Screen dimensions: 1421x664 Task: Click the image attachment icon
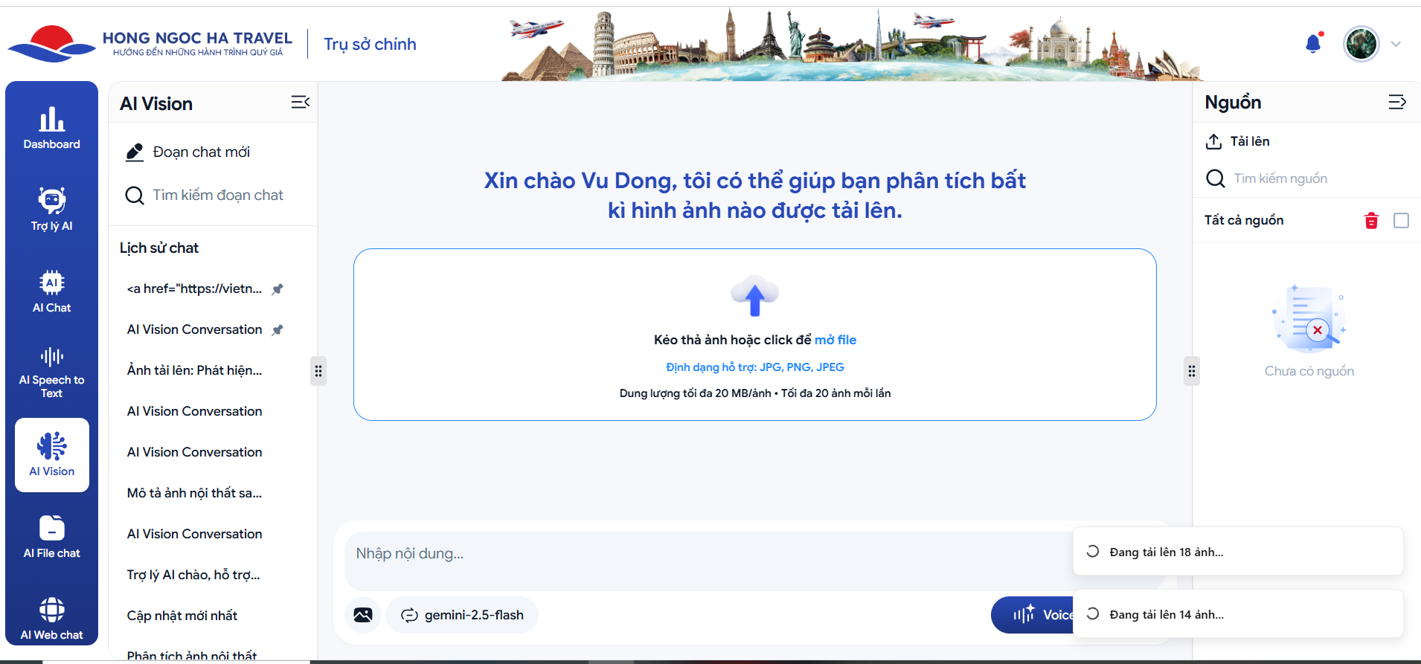click(363, 615)
